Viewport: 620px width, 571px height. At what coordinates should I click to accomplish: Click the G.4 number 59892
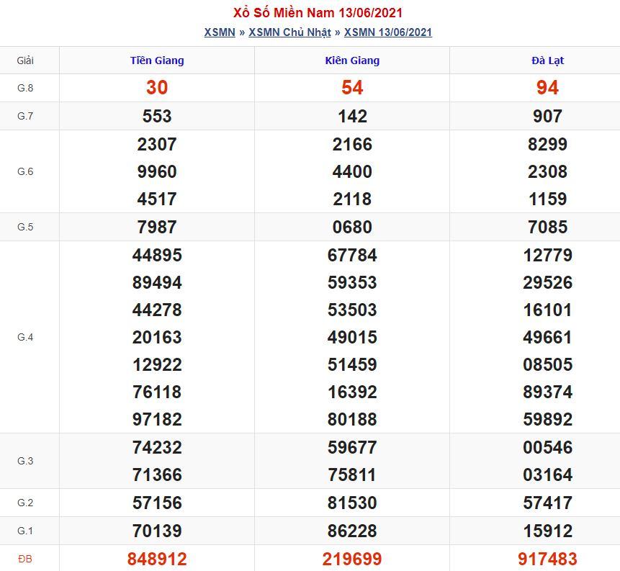click(x=548, y=419)
